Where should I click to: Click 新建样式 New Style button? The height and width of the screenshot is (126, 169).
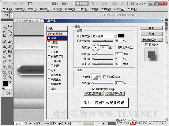[152, 40]
